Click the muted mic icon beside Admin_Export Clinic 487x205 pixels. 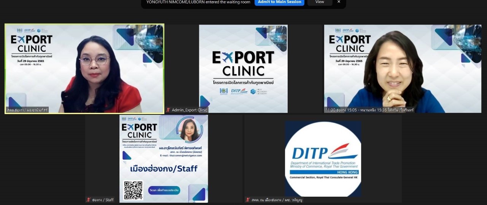point(168,110)
